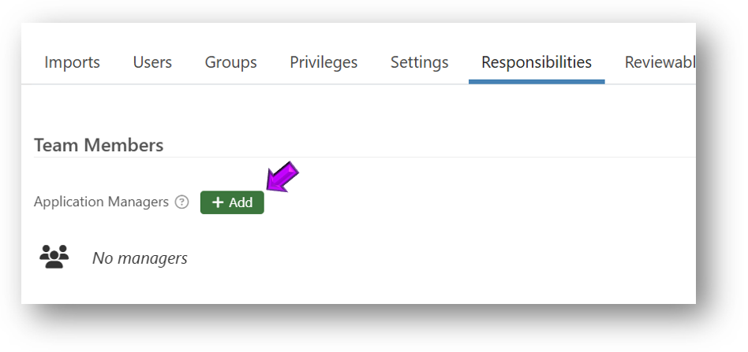Go to the Groups tab

(230, 62)
